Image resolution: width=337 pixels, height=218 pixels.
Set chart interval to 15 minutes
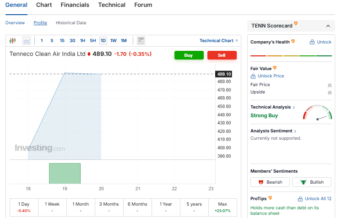click(62, 41)
